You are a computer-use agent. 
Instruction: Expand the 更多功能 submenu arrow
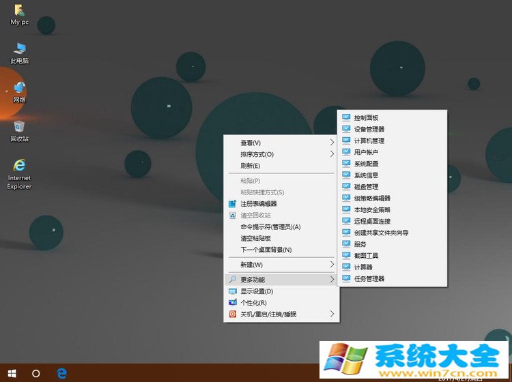[x=332, y=280]
